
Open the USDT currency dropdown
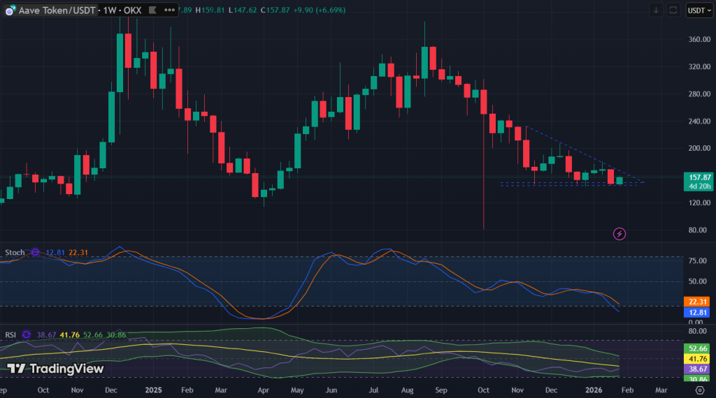(698, 10)
